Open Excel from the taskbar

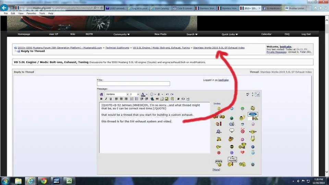coord(69,181)
